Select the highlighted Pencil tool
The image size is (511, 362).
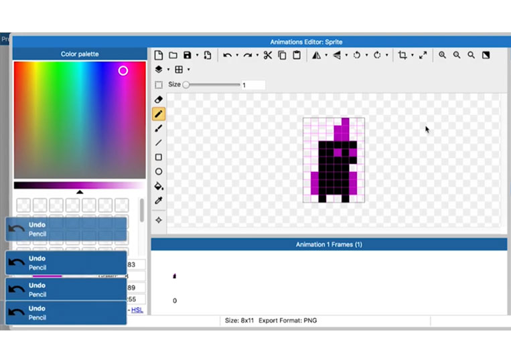[159, 114]
